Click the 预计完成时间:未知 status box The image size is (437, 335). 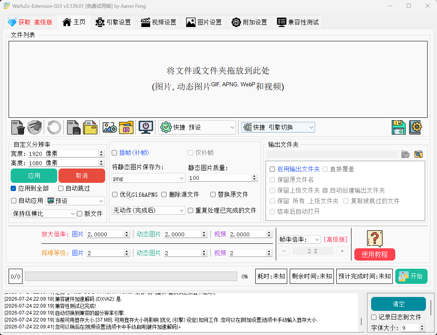coord(365,276)
